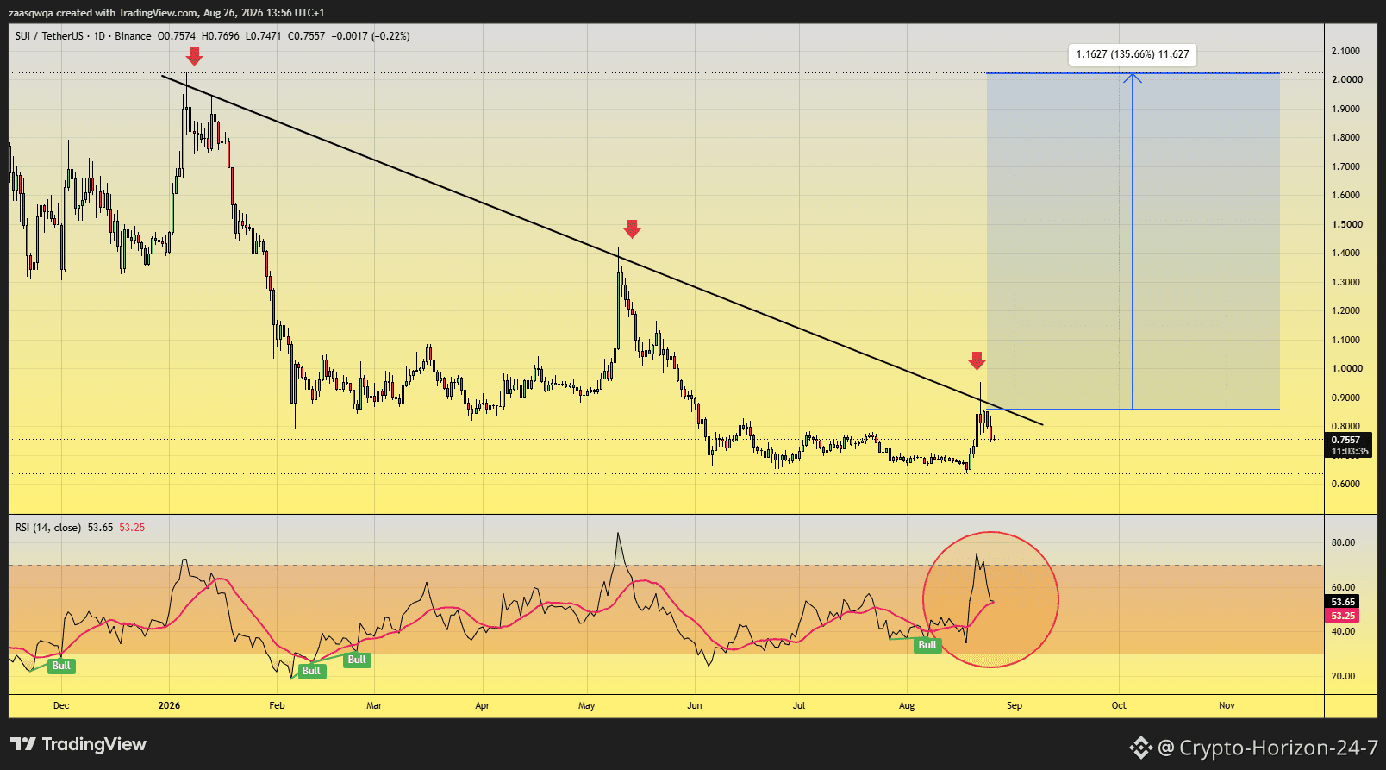Viewport: 1386px width, 770px height.
Task: Click the '1.9000' price scale label
Action: tap(1345, 109)
